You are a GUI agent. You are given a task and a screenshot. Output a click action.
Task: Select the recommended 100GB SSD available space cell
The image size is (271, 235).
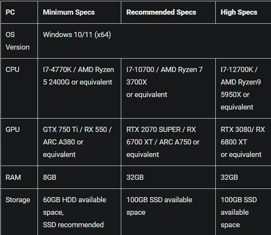(x=168, y=212)
